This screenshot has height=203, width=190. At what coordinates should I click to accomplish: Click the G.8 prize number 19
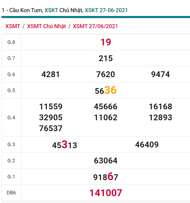106,42
